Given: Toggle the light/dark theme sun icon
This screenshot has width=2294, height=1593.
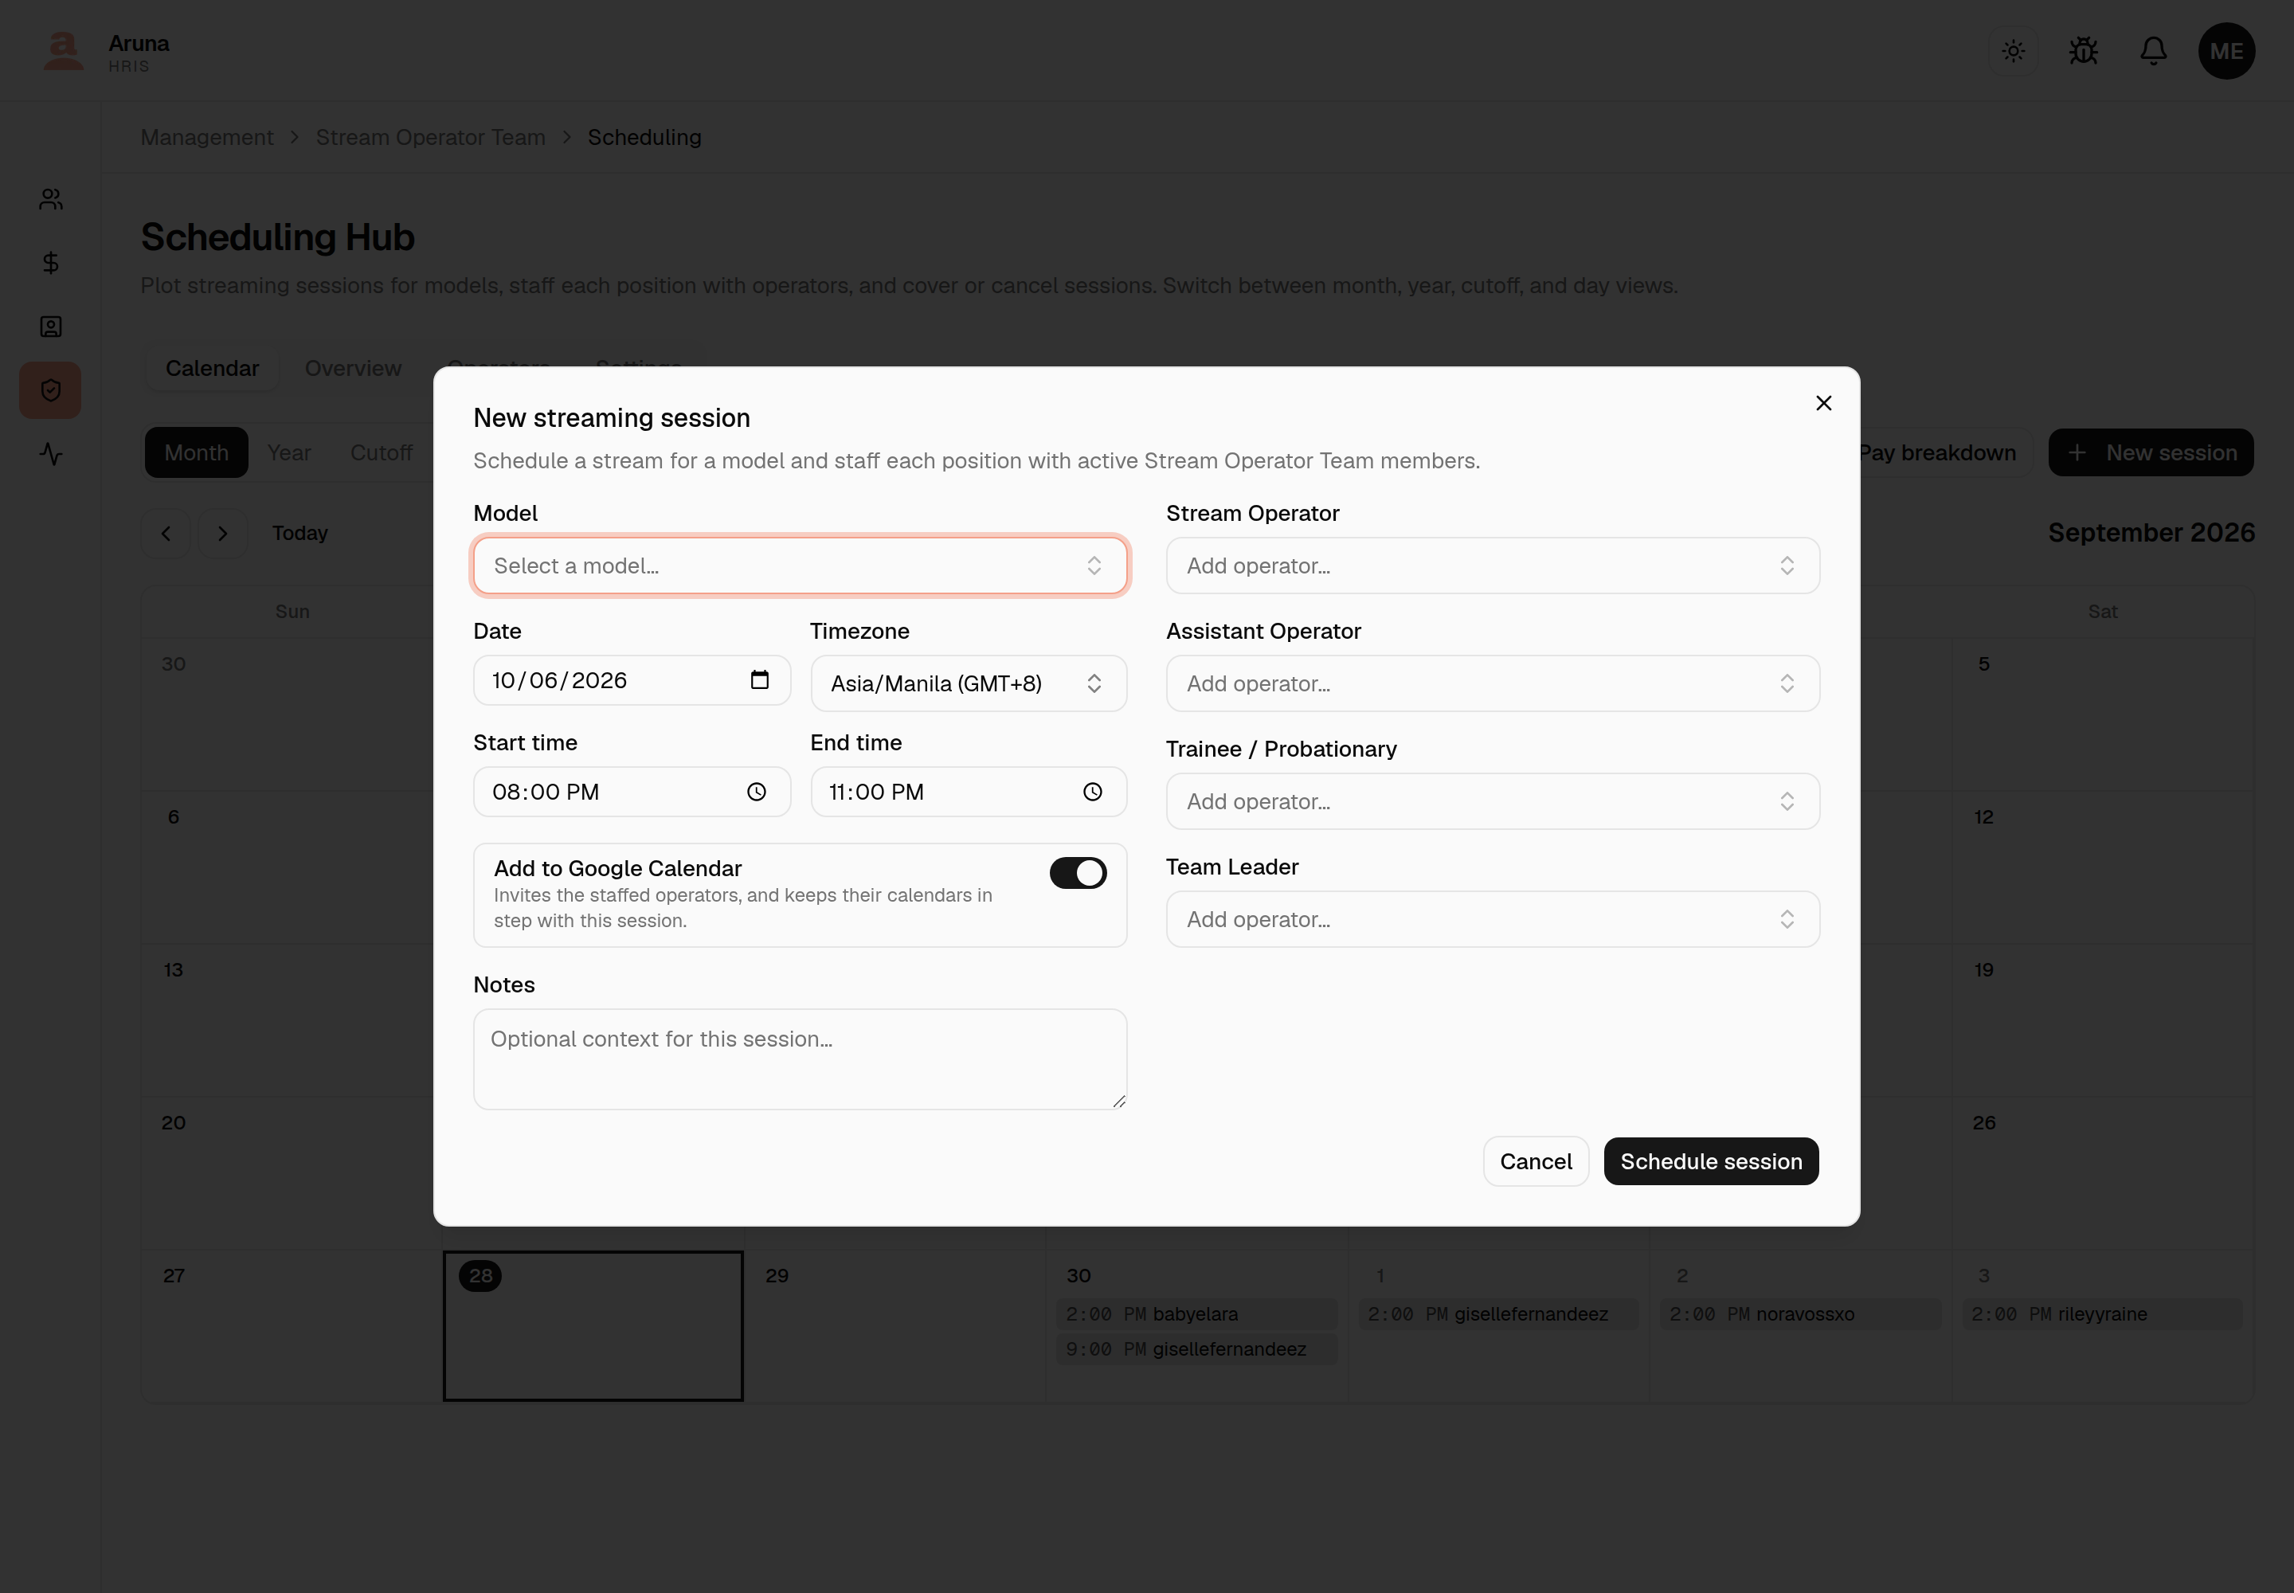Looking at the screenshot, I should [2013, 51].
